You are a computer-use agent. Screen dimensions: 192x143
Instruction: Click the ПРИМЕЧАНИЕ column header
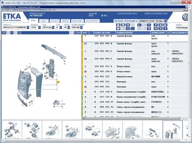point(158,33)
